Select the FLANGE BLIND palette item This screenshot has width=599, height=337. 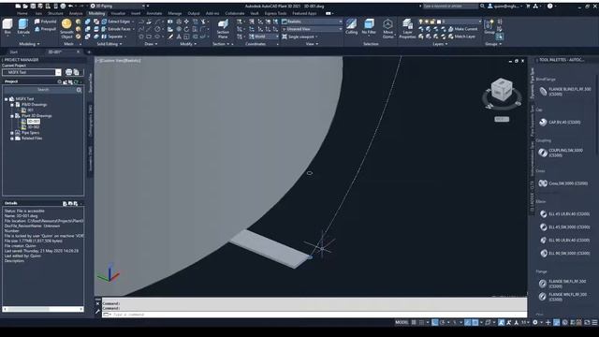click(x=564, y=92)
